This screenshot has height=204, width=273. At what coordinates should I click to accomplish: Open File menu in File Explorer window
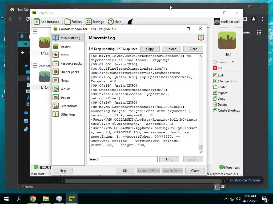coord(25,44)
